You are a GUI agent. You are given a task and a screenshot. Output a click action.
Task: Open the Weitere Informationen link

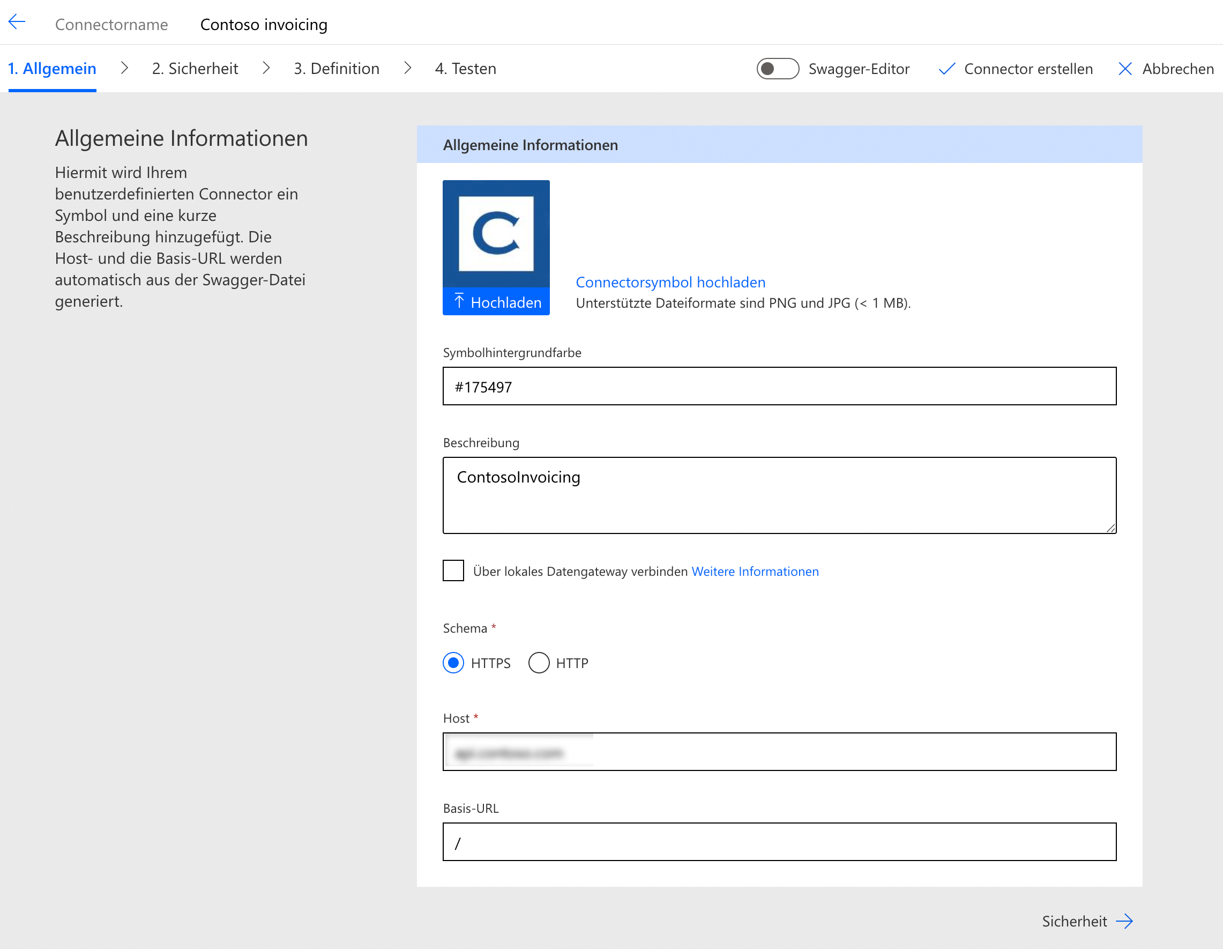tap(755, 572)
